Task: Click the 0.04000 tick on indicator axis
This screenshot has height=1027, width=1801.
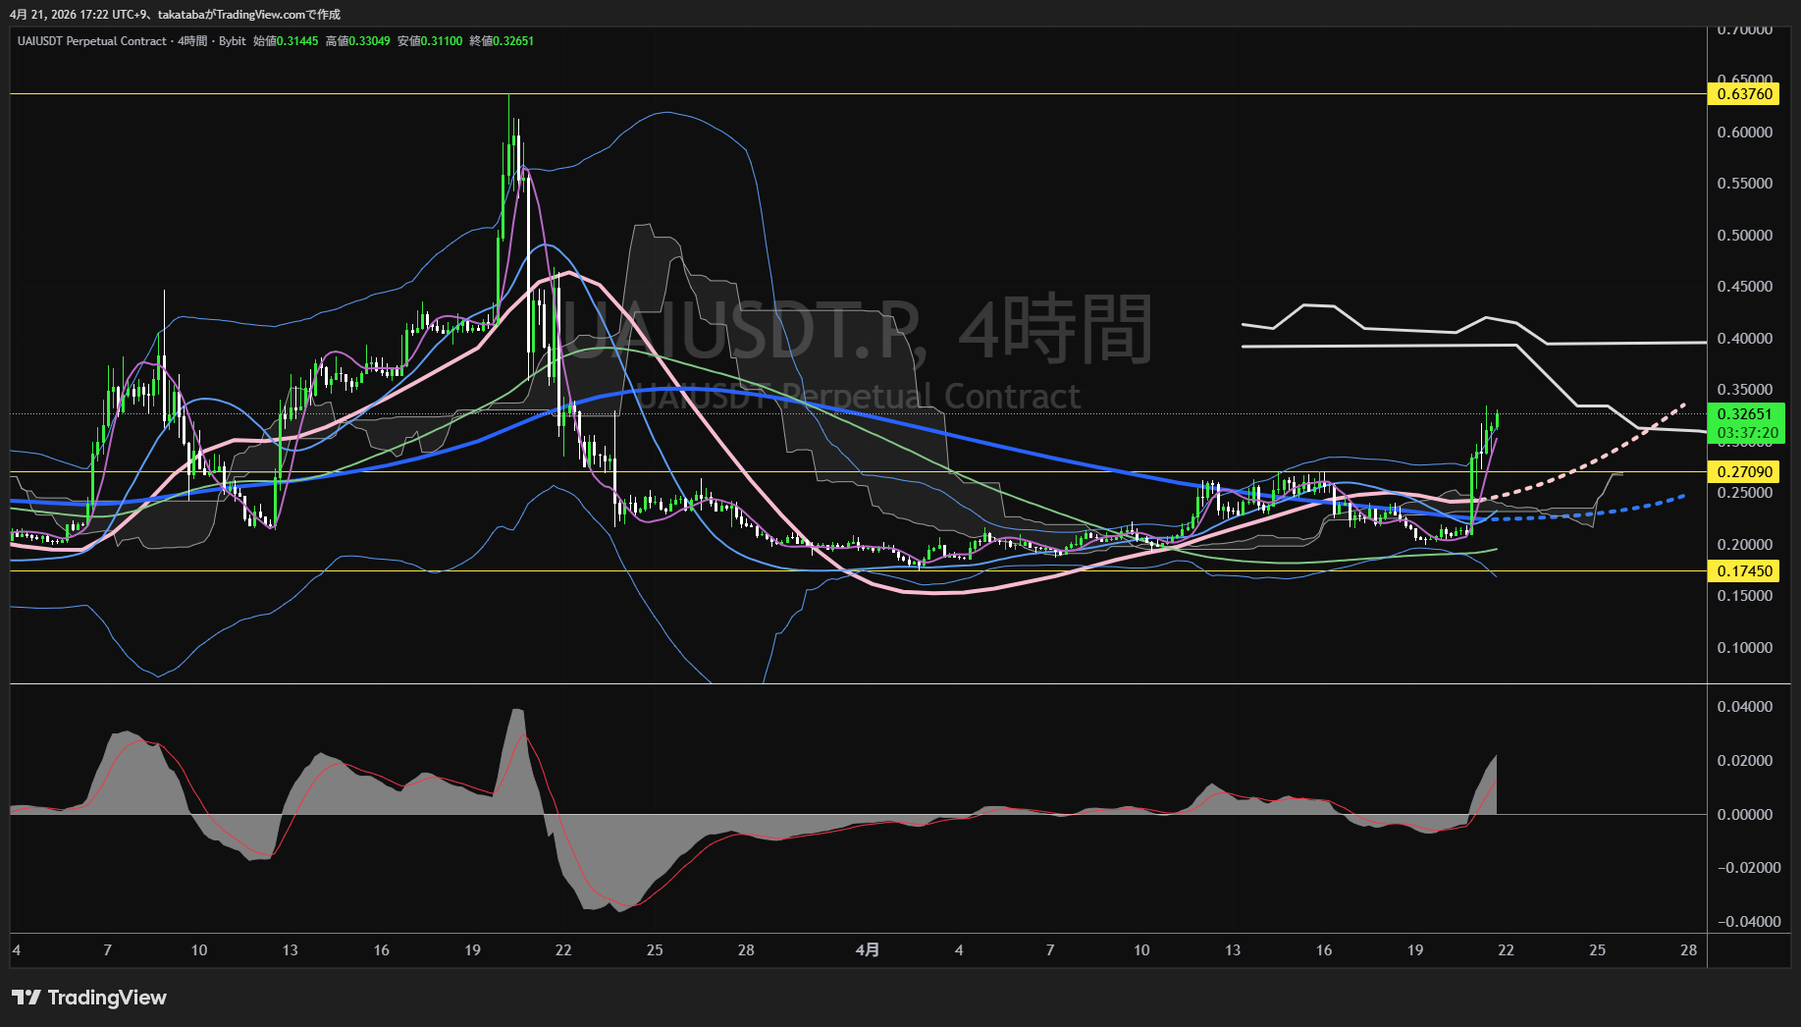Action: 1744,707
